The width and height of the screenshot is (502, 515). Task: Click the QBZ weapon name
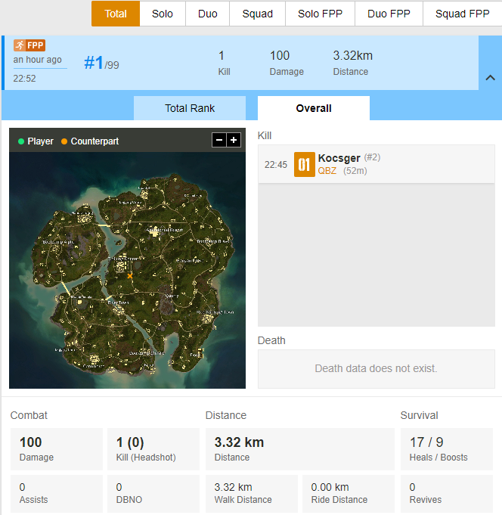(x=327, y=171)
